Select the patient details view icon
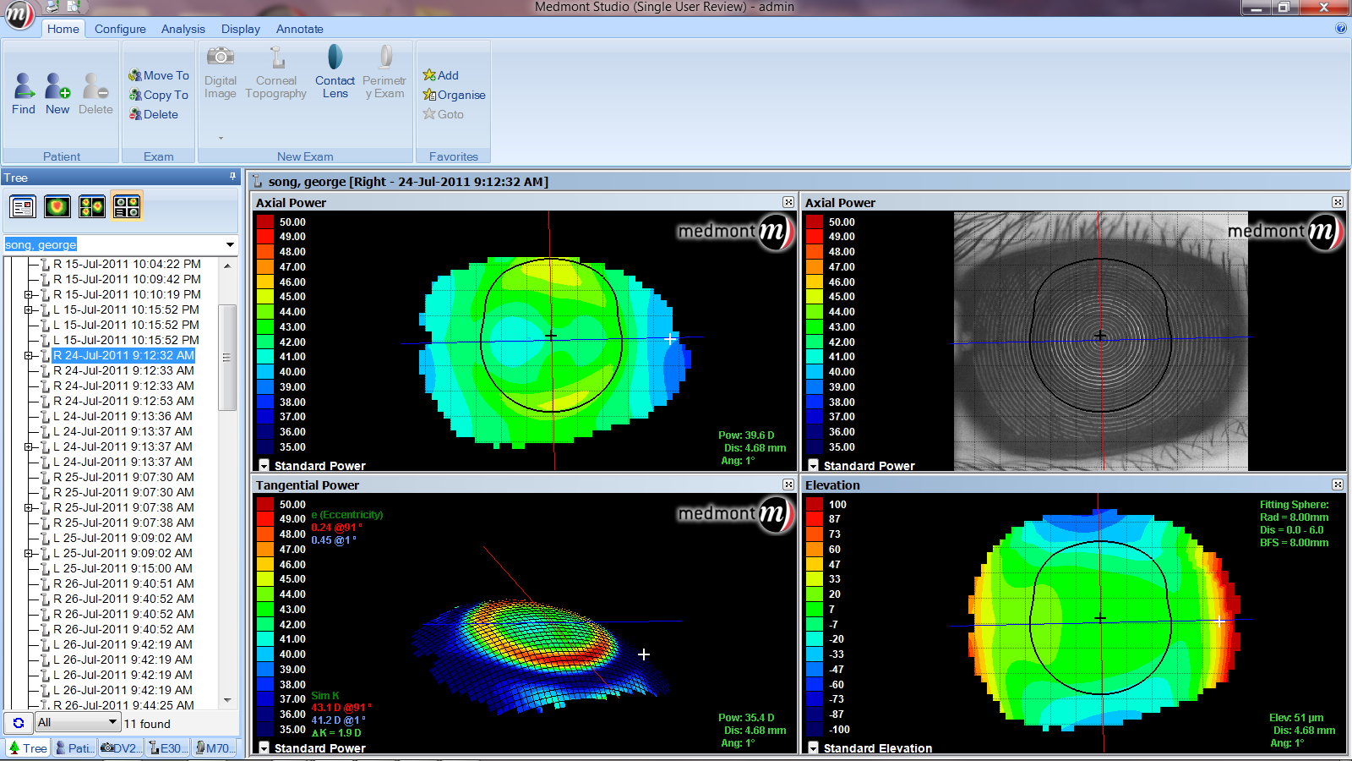Image resolution: width=1352 pixels, height=761 pixels. 23,206
